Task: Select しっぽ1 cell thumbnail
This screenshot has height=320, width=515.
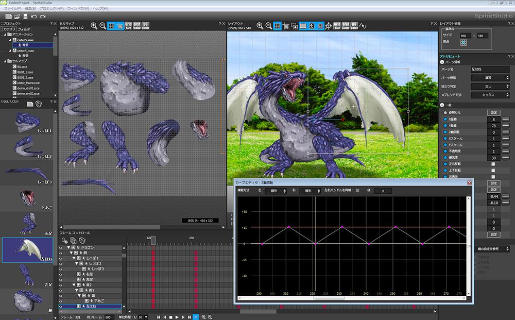Action: [x=27, y=121]
